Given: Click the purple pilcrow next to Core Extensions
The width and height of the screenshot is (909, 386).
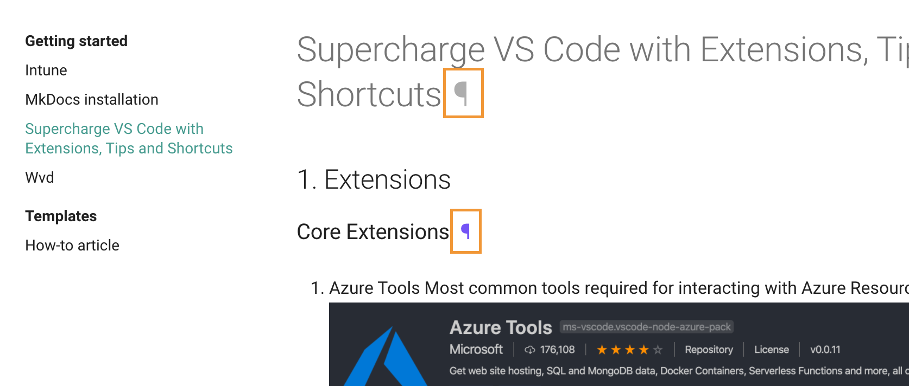Looking at the screenshot, I should click(x=465, y=231).
